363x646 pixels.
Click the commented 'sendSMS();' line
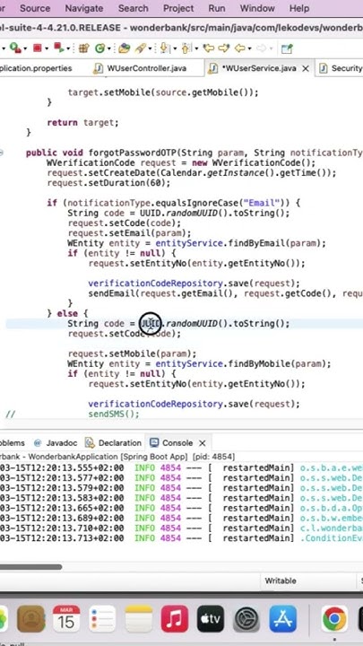tap(114, 414)
